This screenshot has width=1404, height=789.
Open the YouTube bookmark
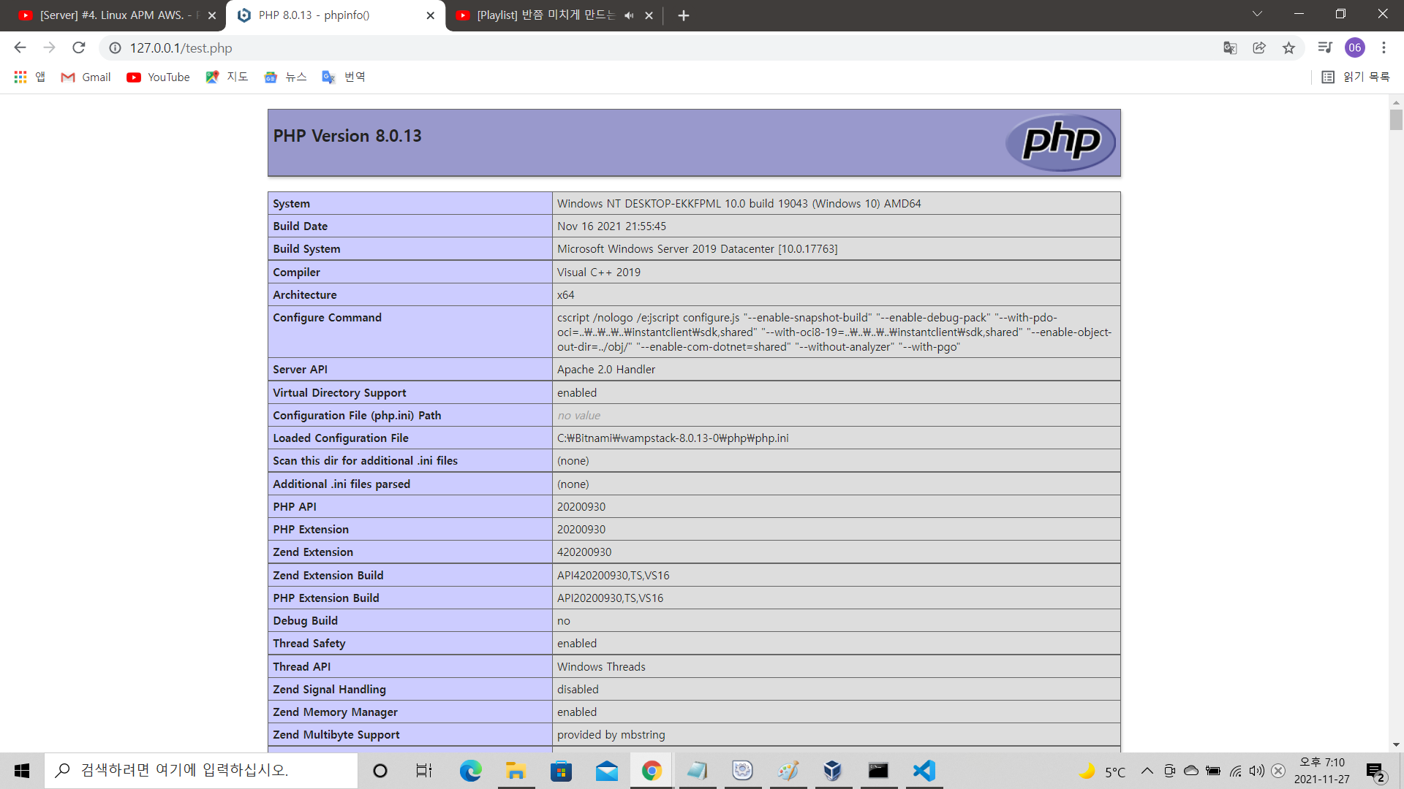[158, 77]
